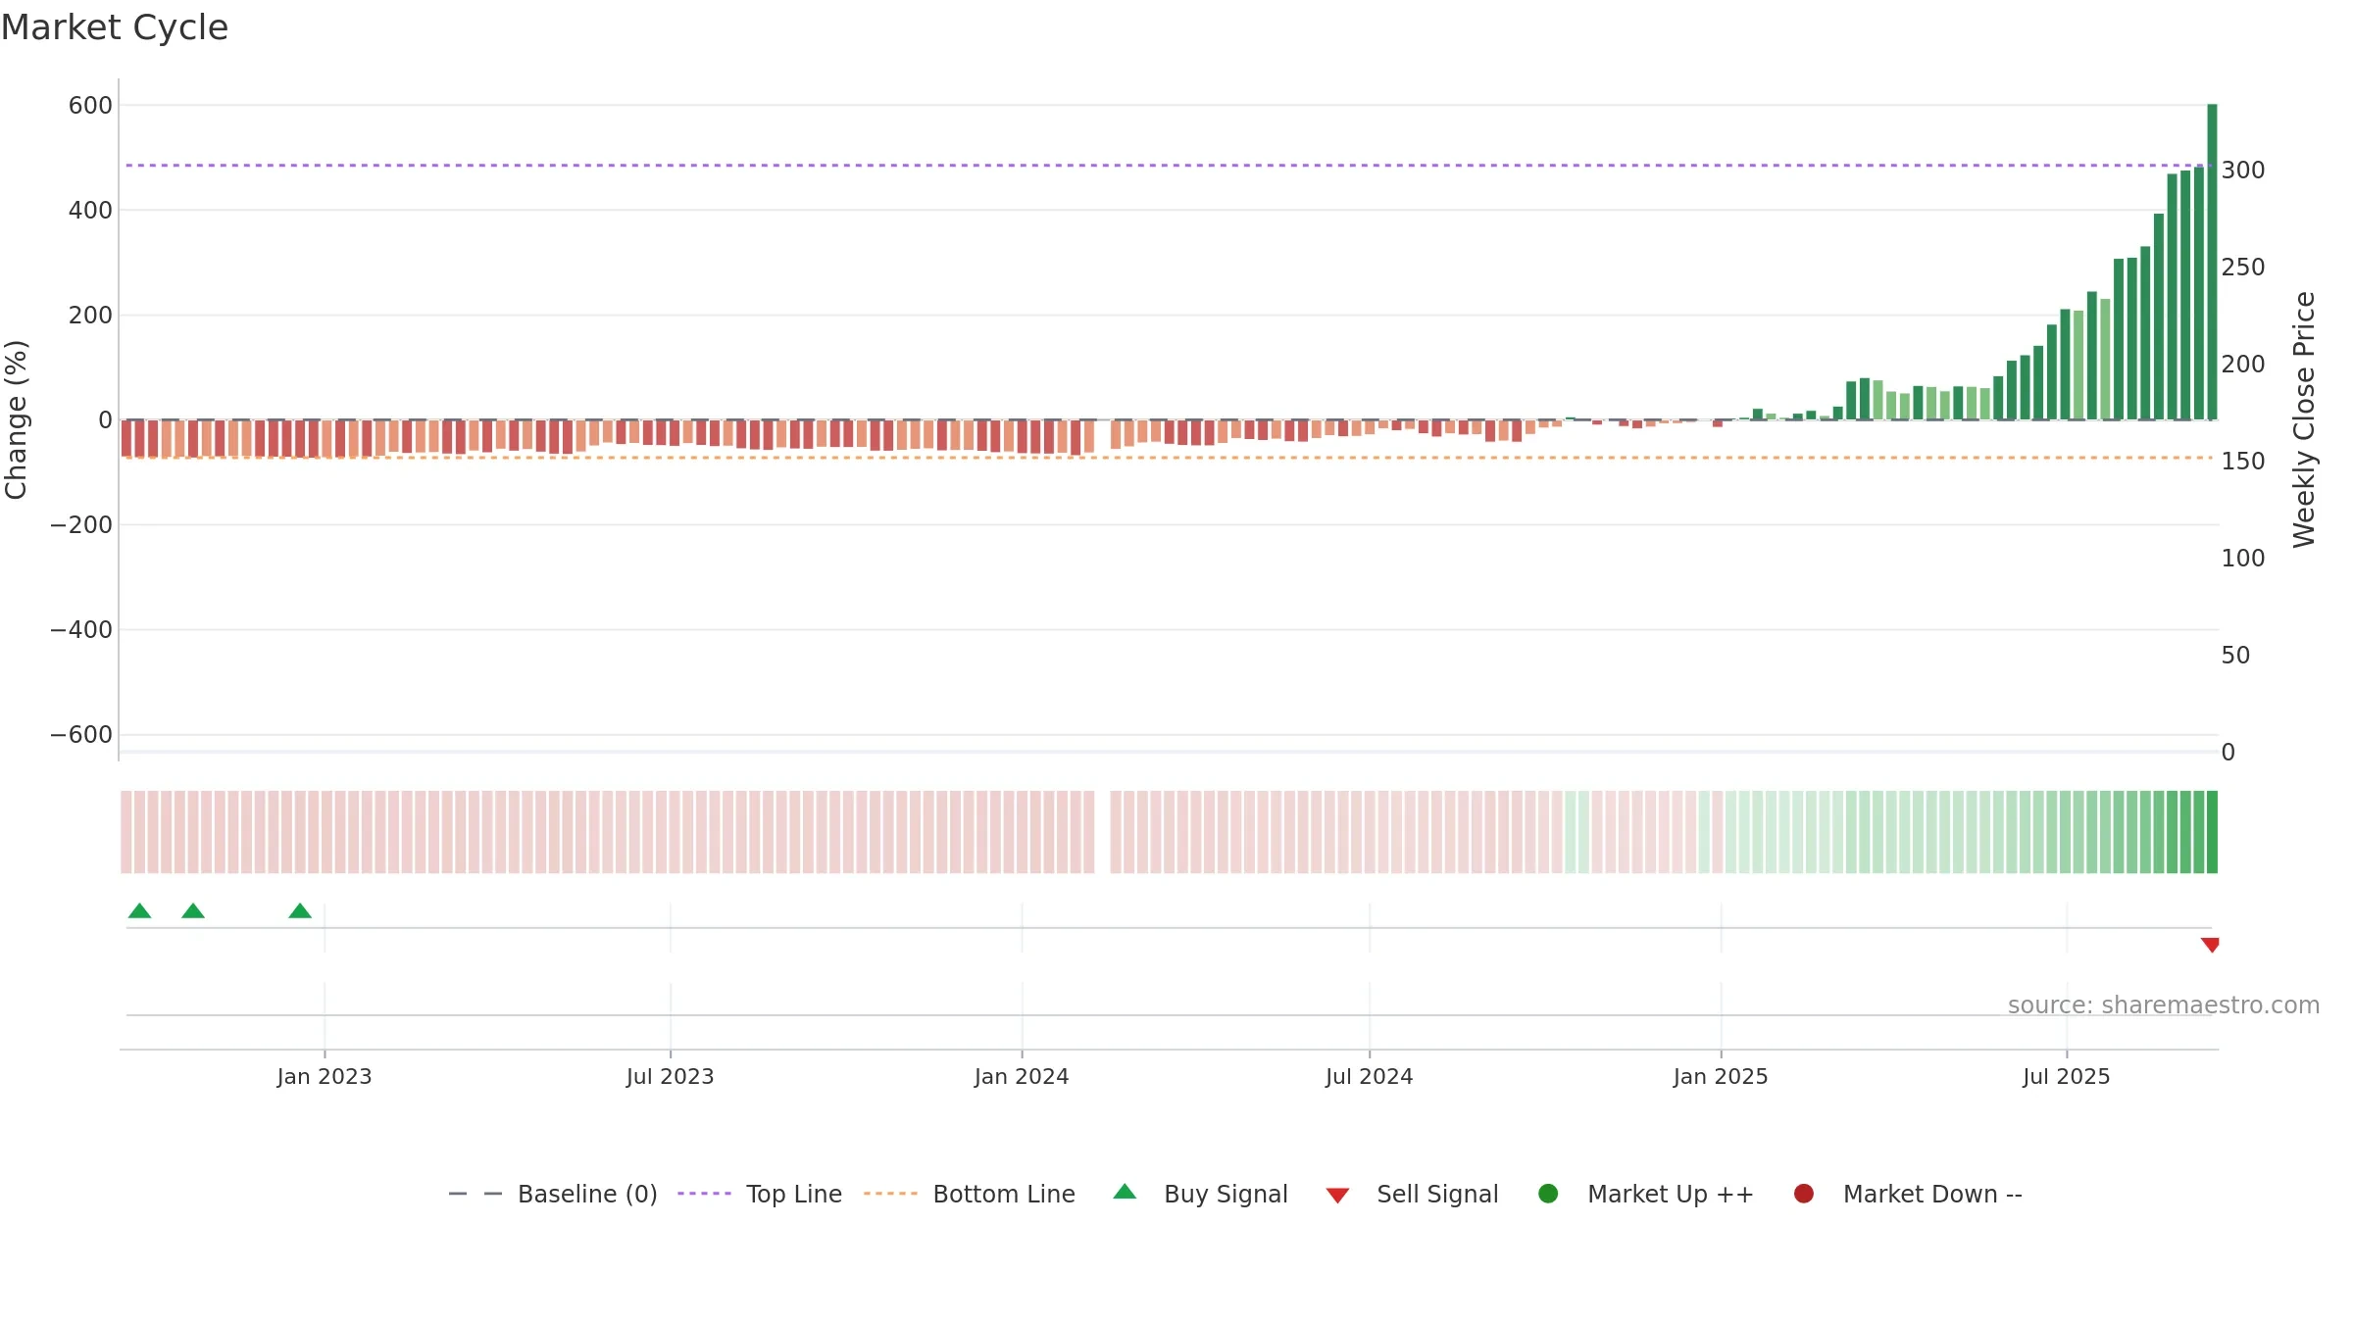The height and width of the screenshot is (1323, 2353).
Task: Toggle the Bottom Line legend entry
Action: (1004, 1195)
